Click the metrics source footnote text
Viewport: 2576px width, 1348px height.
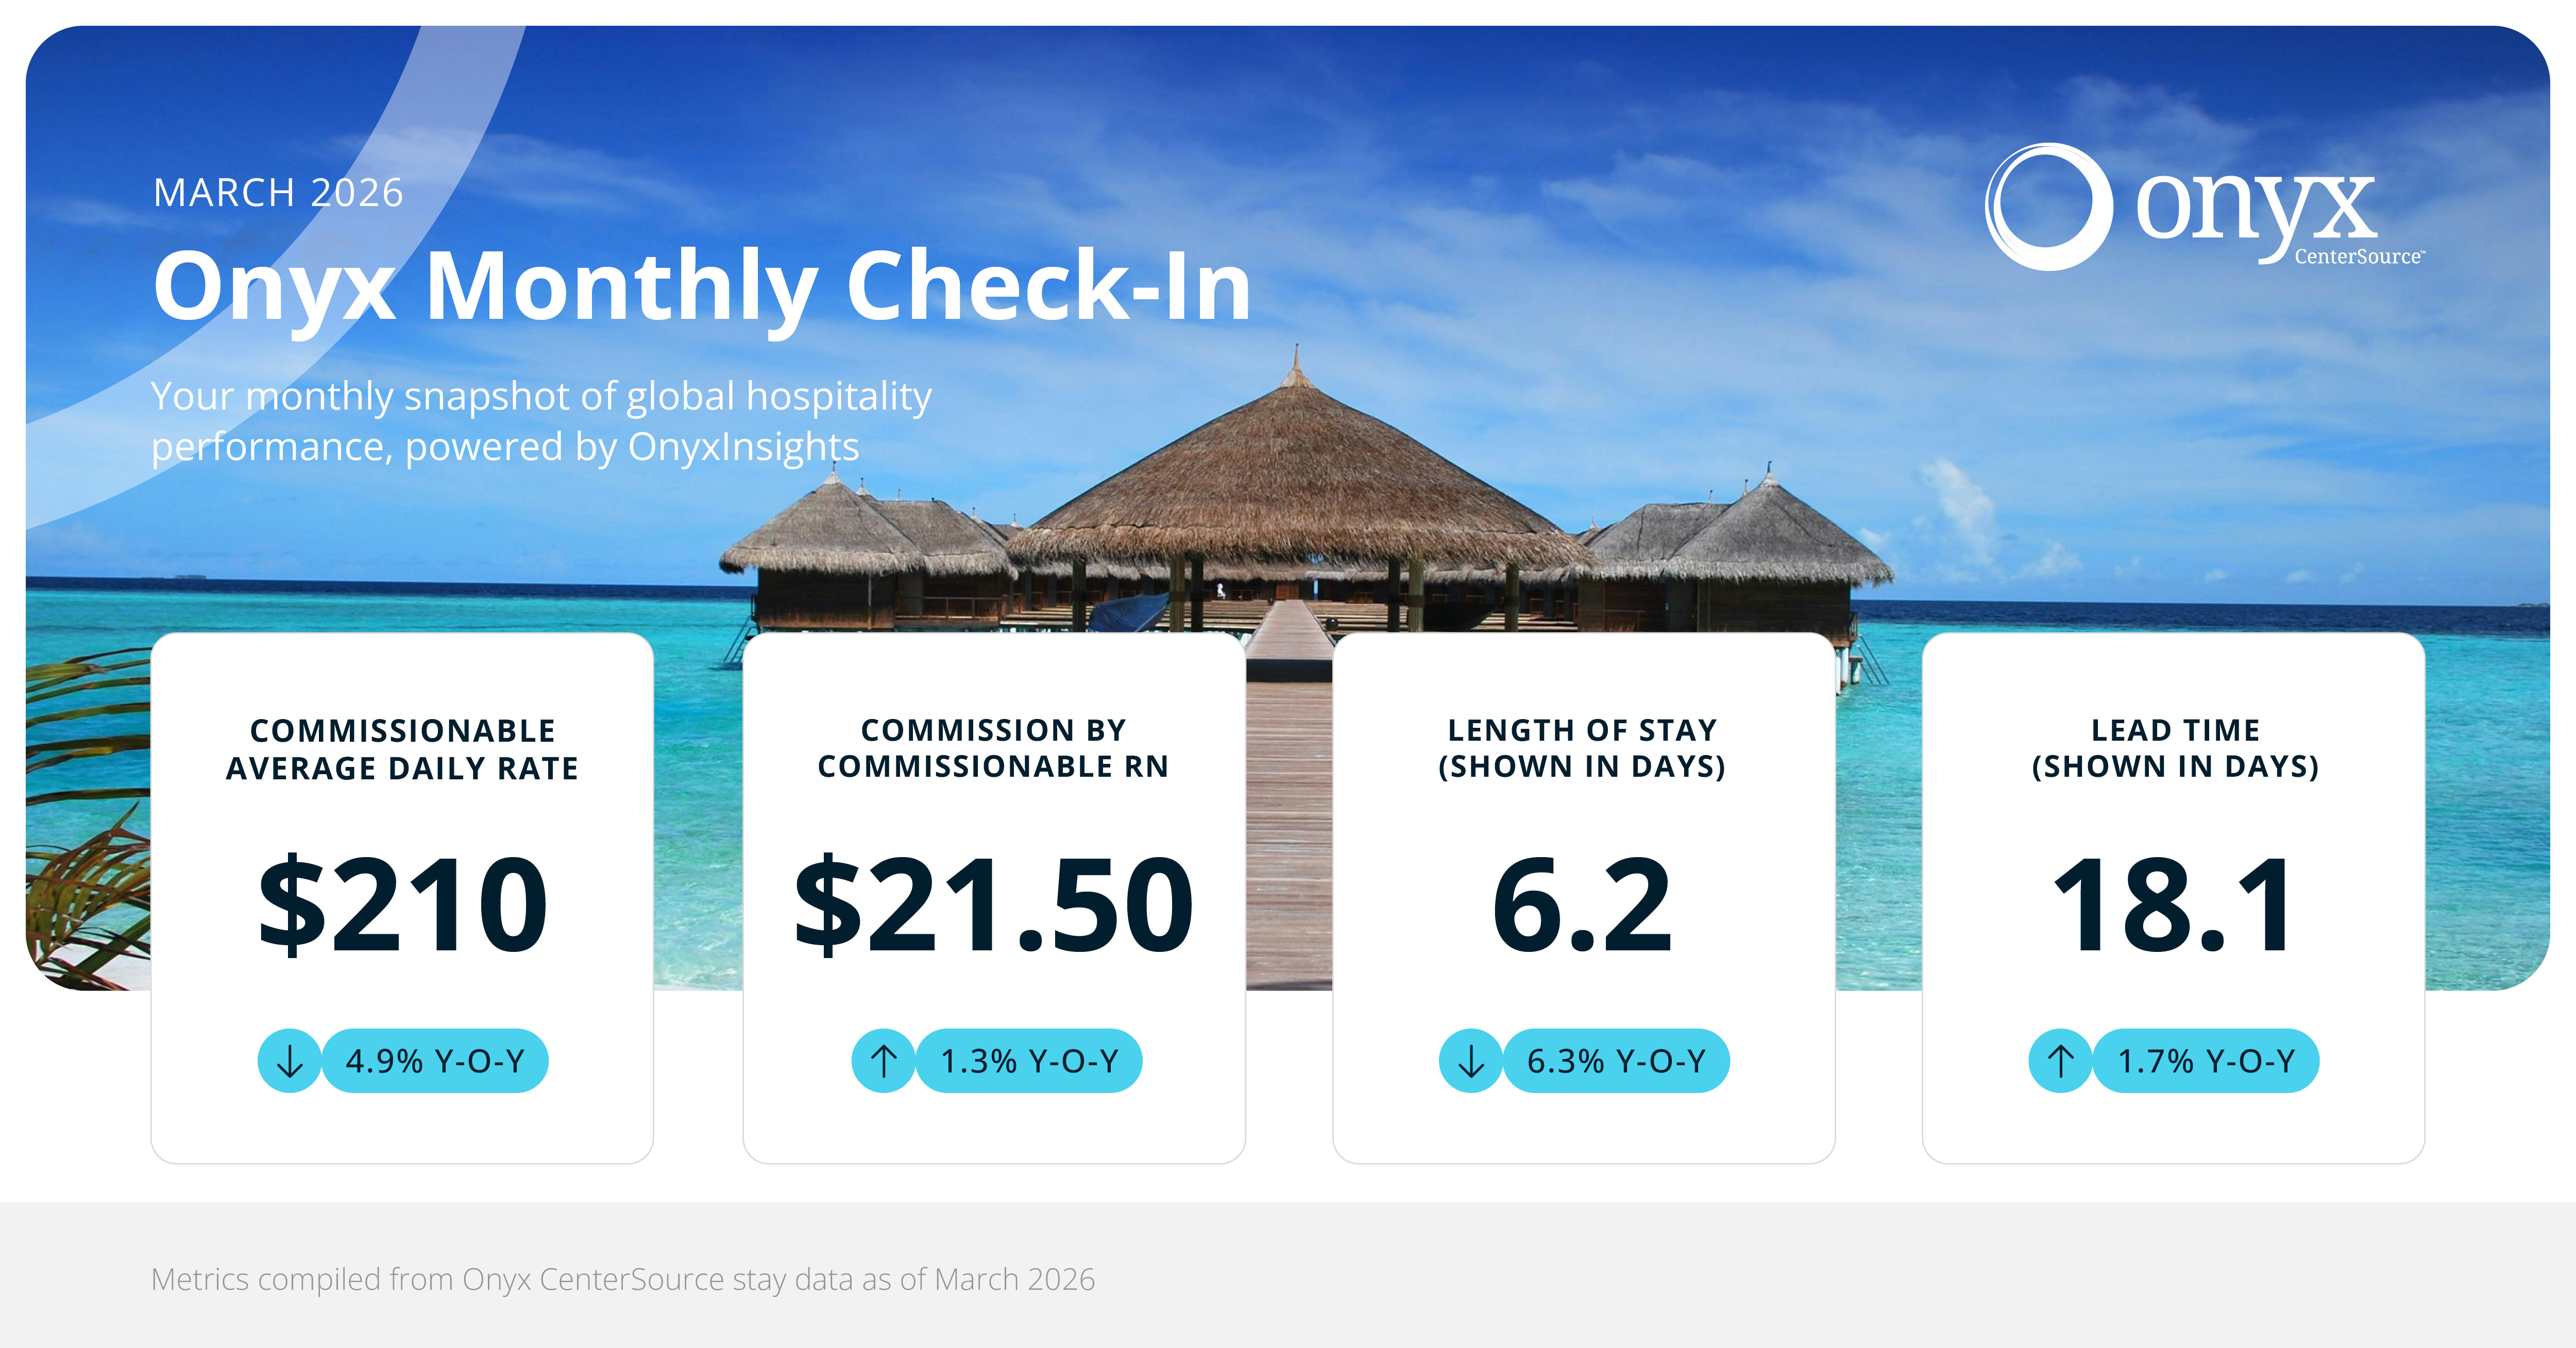[x=623, y=1279]
